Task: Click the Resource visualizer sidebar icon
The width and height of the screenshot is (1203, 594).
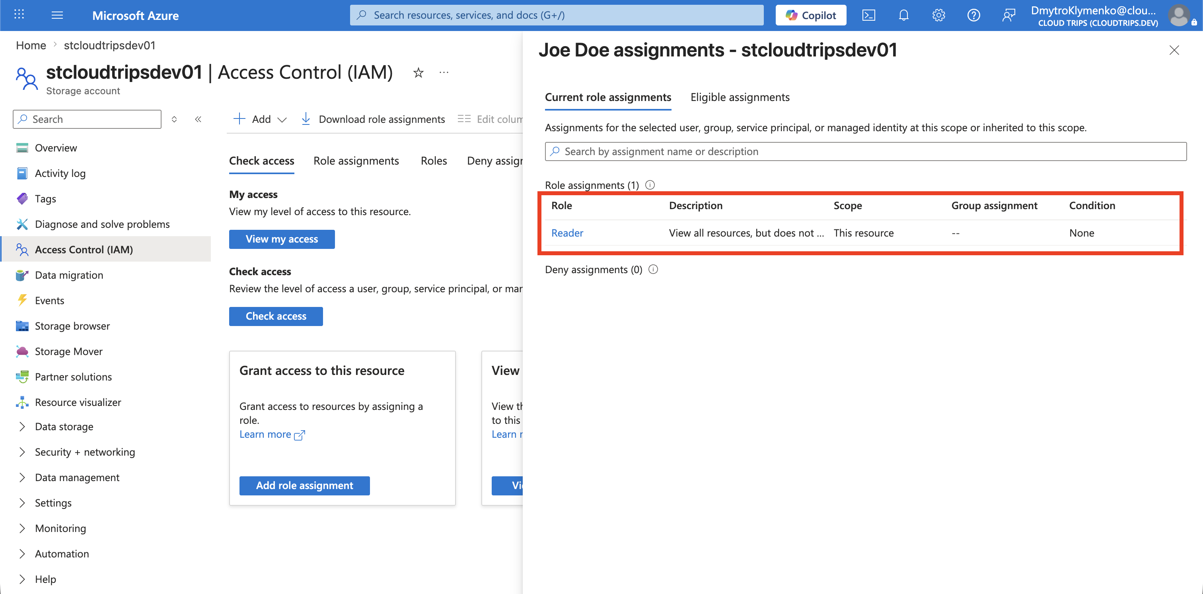Action: pos(22,402)
